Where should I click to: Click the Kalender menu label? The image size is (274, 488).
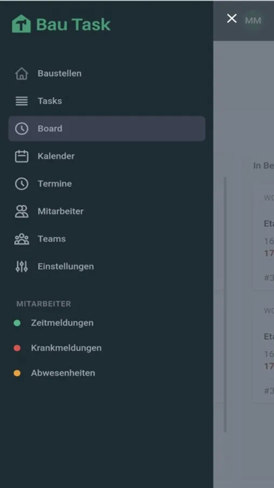pyautogui.click(x=56, y=156)
